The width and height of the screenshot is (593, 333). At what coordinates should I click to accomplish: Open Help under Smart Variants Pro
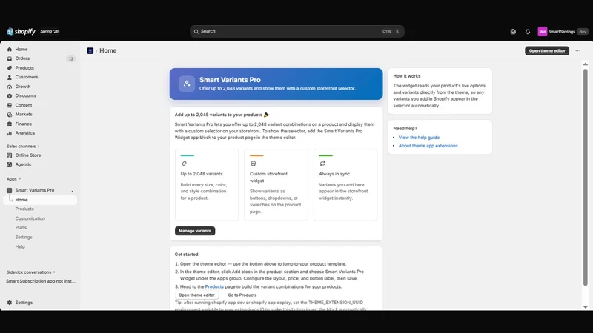(20, 246)
